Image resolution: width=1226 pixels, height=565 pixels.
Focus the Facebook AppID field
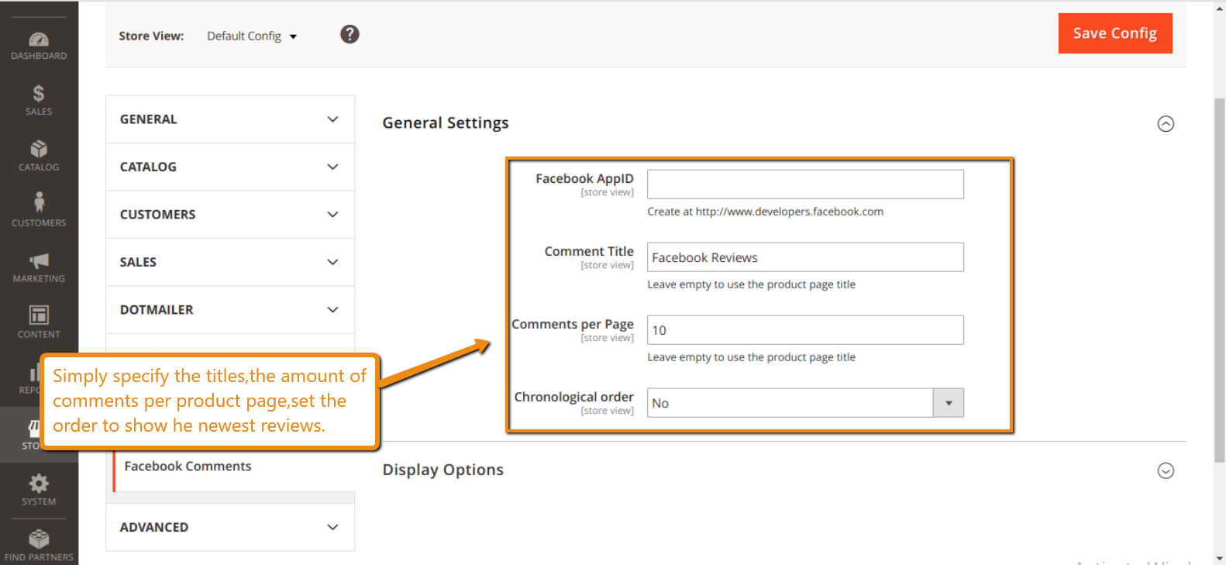pos(805,184)
